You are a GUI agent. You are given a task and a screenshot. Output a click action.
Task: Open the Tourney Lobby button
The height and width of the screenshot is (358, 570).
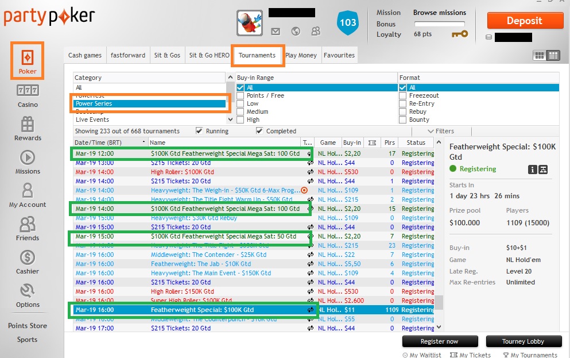click(x=524, y=341)
